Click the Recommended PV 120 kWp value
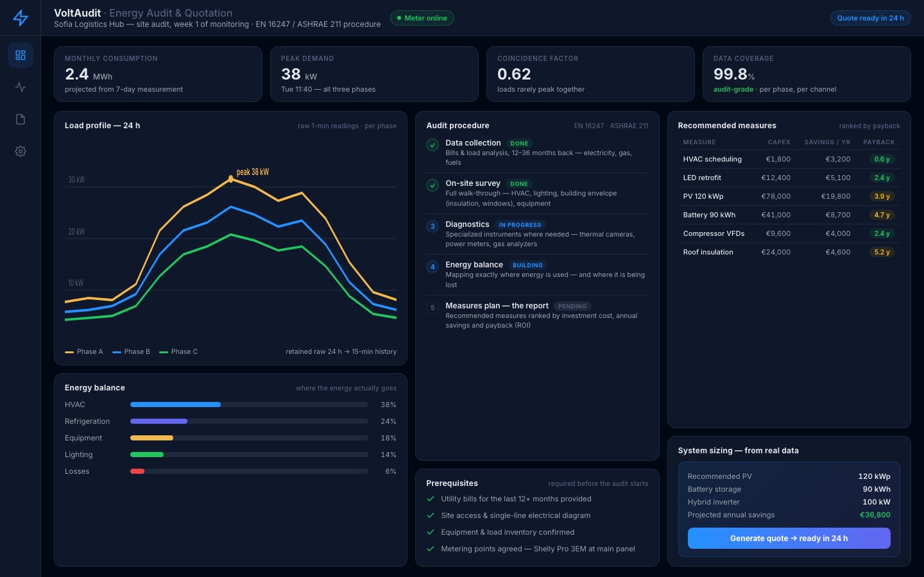Viewport: 924px width, 577px height. pos(874,476)
